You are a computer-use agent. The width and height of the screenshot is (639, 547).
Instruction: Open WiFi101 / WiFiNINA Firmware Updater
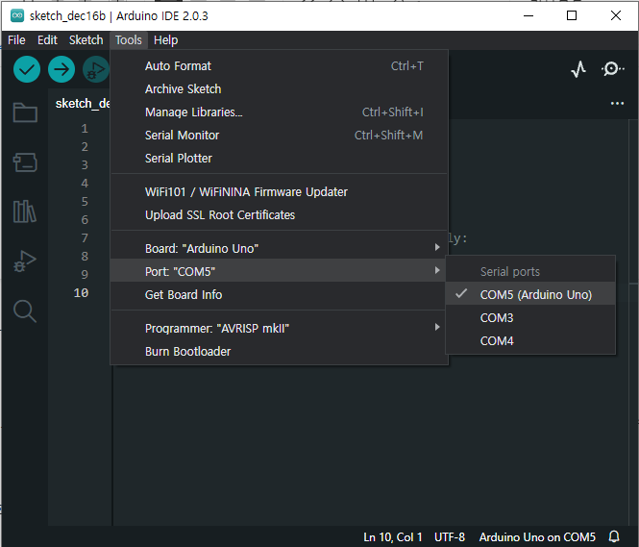coord(280,192)
